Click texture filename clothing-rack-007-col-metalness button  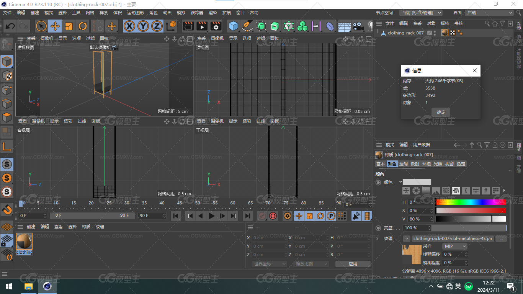click(453, 238)
